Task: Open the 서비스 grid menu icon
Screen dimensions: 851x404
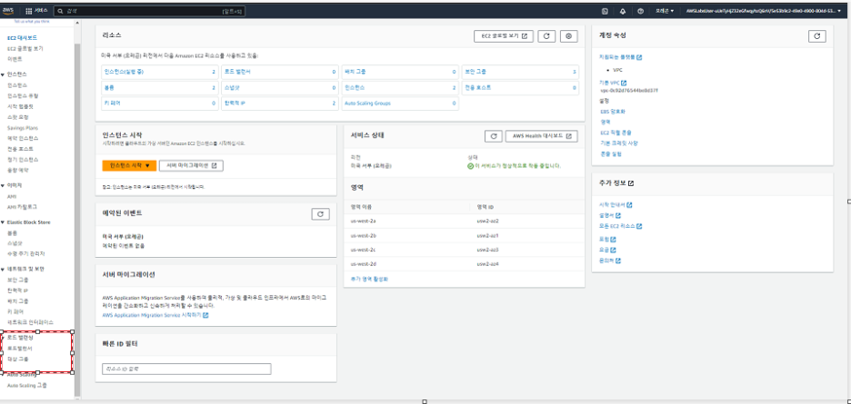Action: 29,11
